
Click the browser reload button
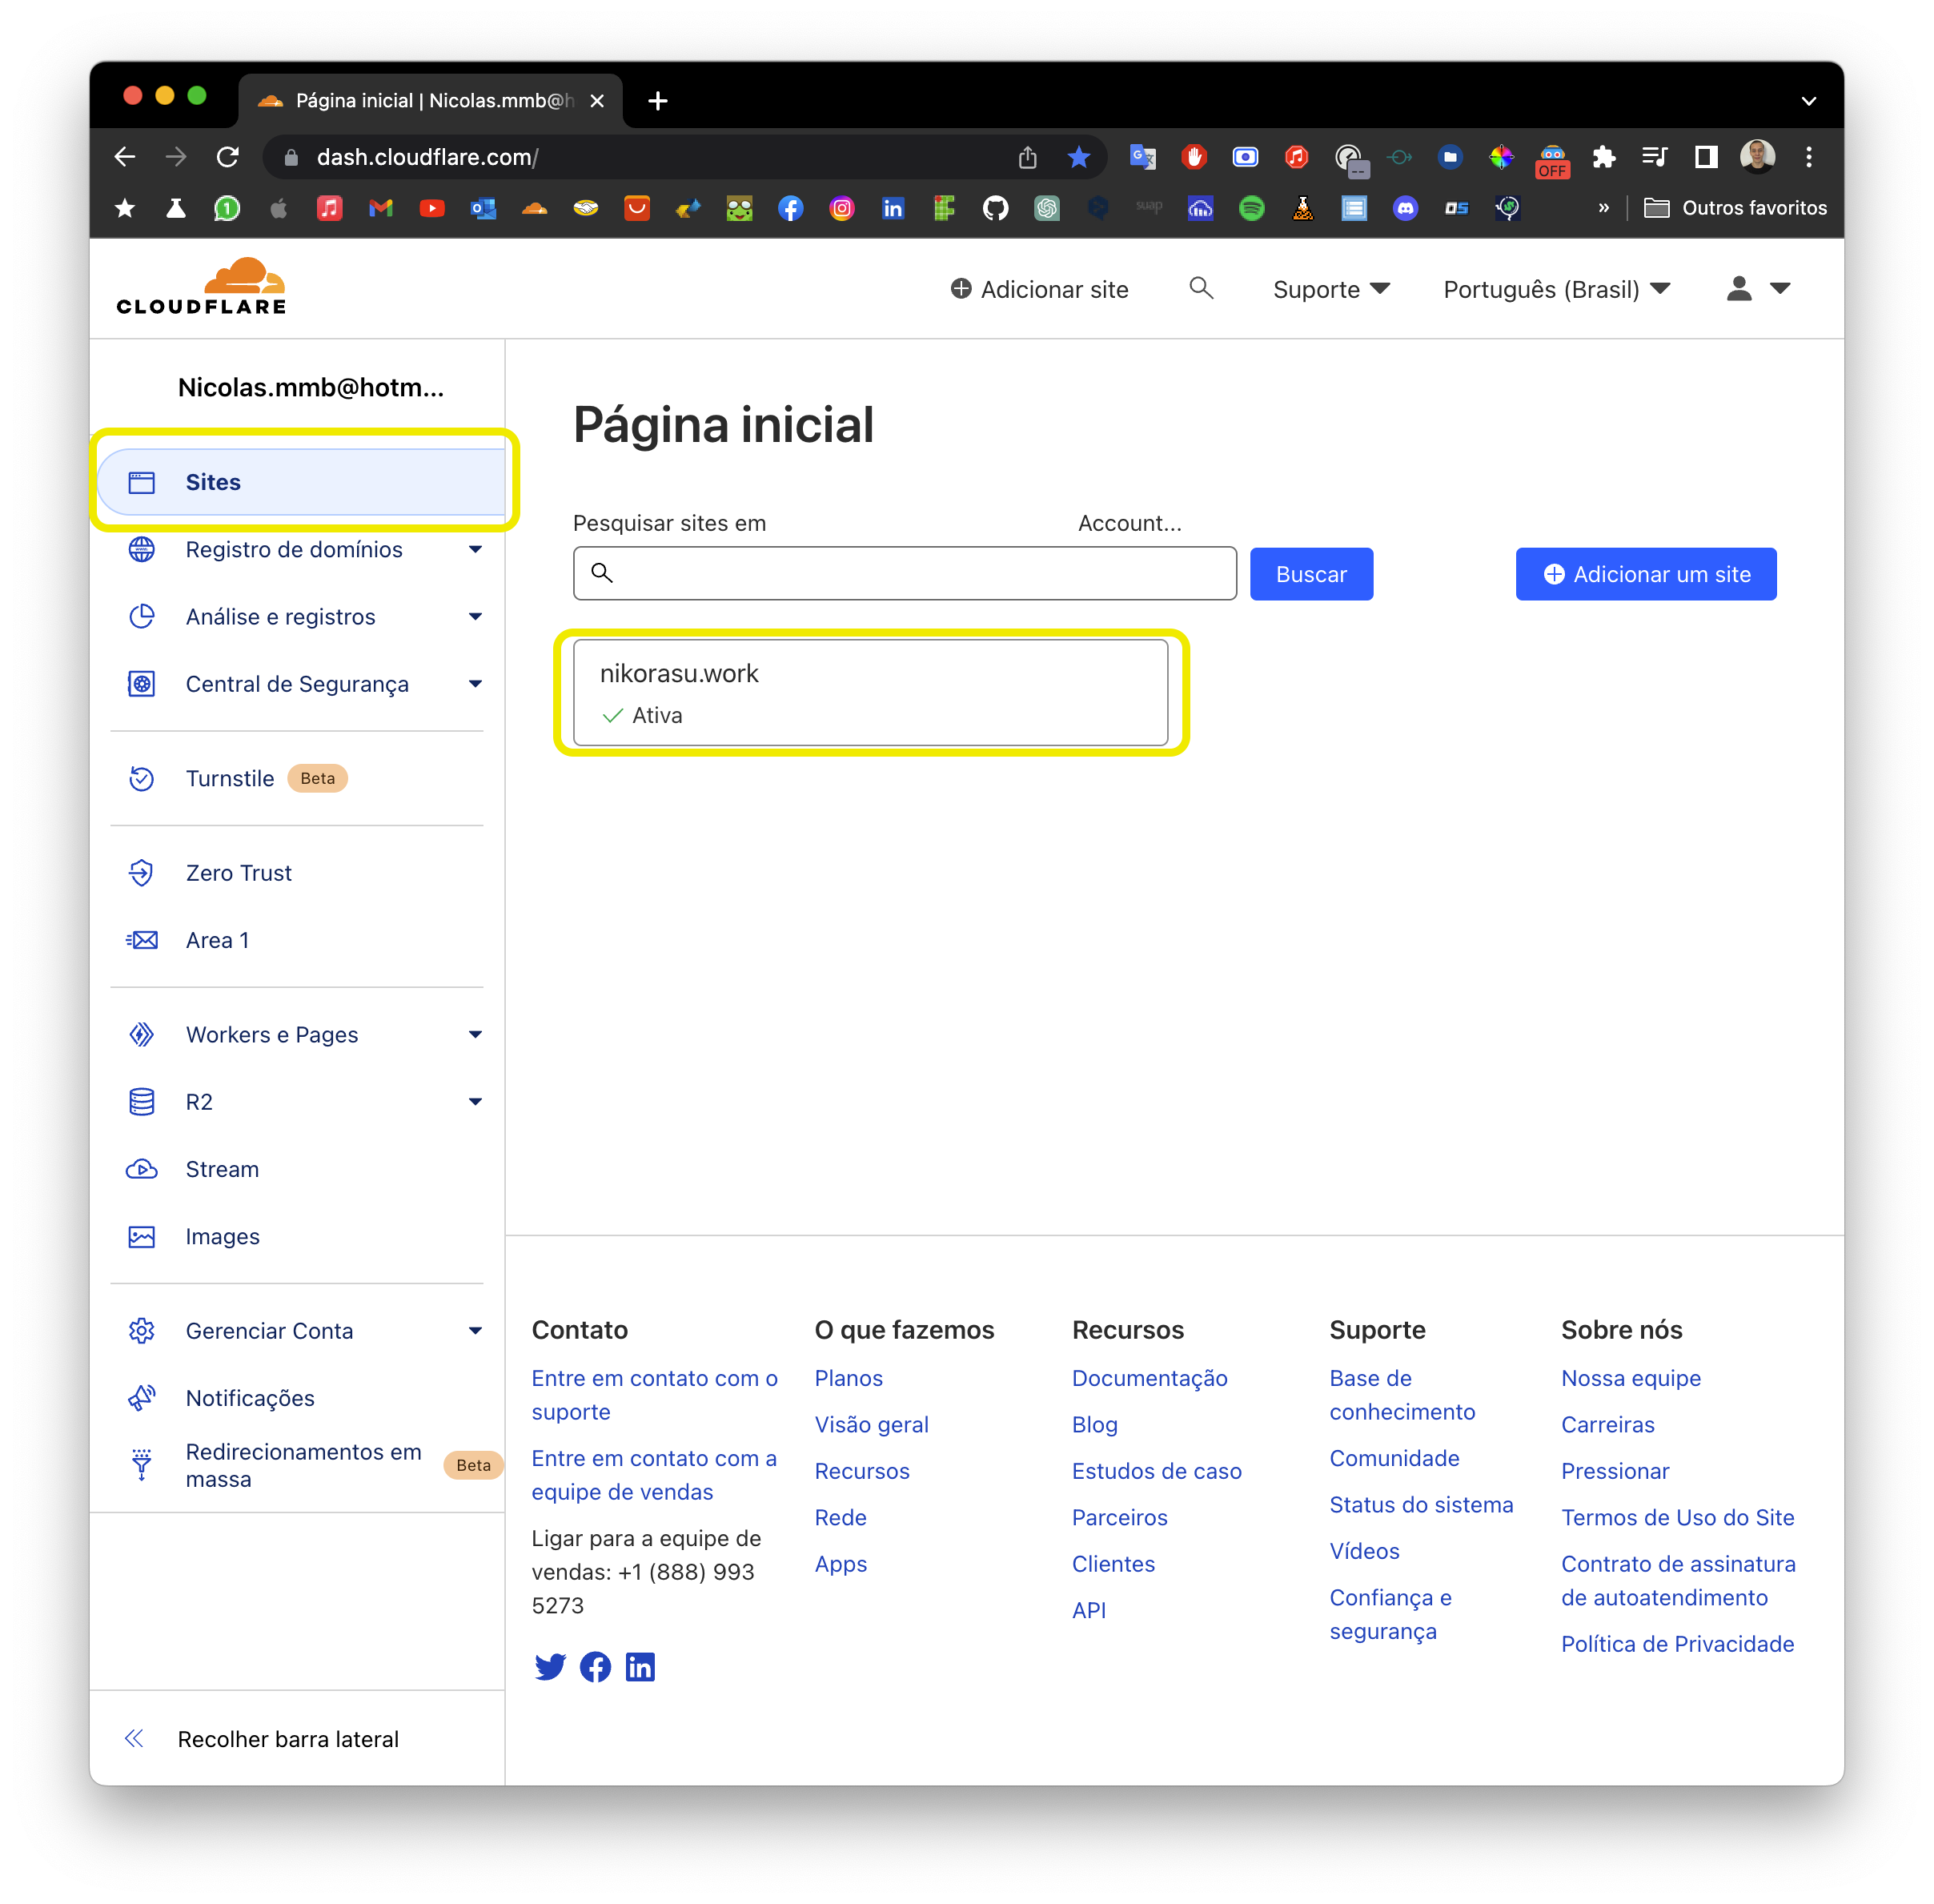(x=228, y=157)
